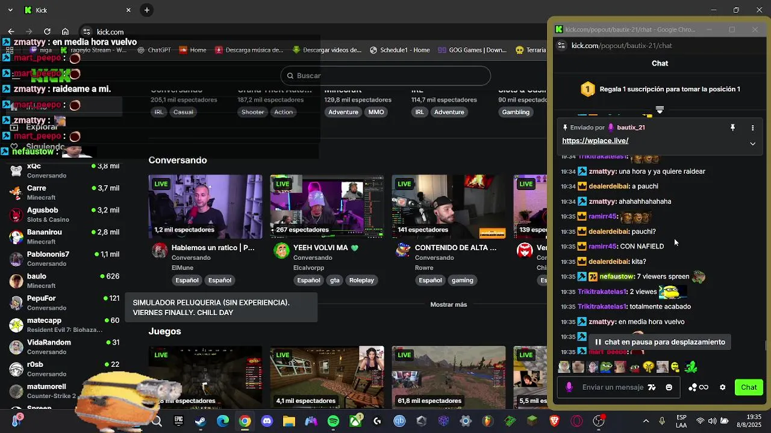Switch ESP LAA keyboard language

tap(681, 421)
